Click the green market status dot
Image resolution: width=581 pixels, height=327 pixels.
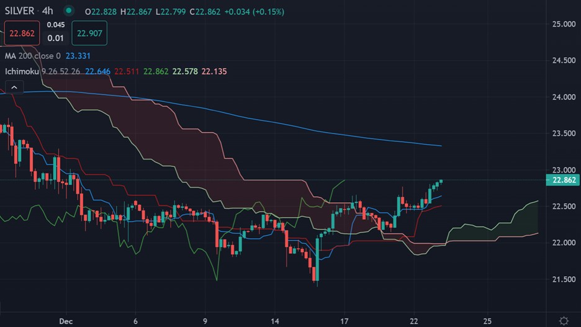click(68, 11)
